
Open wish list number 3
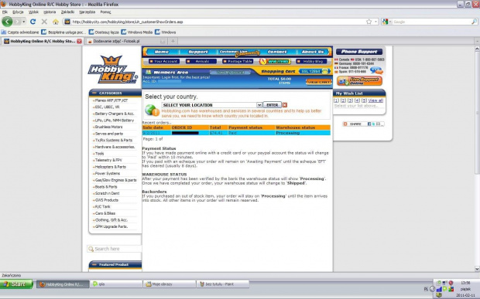click(x=350, y=100)
